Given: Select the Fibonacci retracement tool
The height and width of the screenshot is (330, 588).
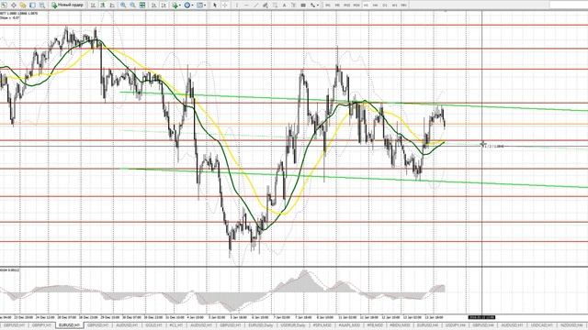Looking at the screenshot, I should (x=275, y=5).
